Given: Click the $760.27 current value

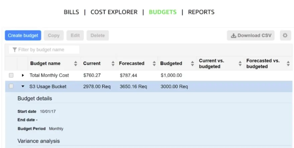Looking at the screenshot, I should pos(92,75).
